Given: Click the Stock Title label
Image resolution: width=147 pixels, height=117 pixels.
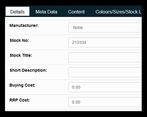Looking at the screenshot, I should 21,55.
